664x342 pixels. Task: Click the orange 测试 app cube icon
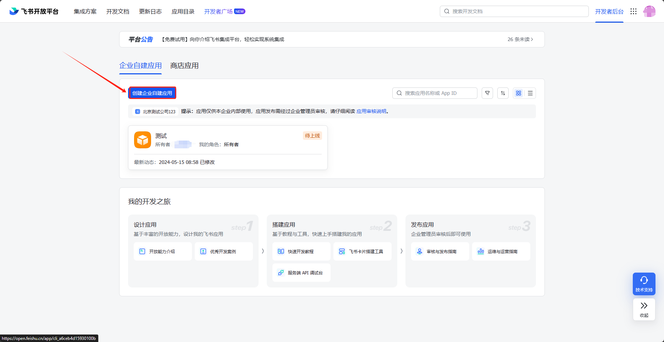pos(143,140)
